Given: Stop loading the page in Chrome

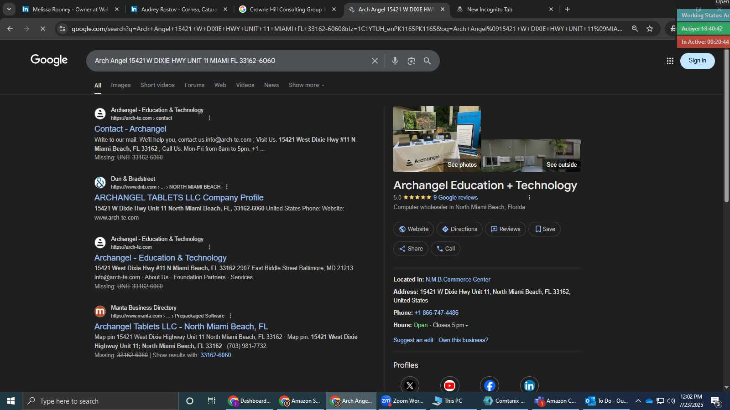Looking at the screenshot, I should [x=42, y=29].
